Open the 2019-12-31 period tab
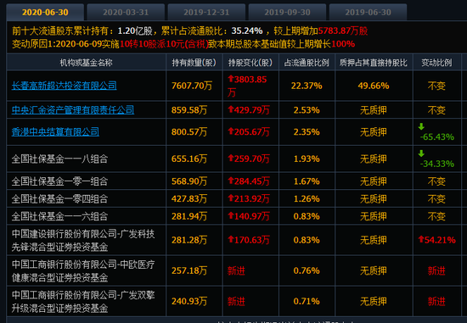Image resolution: width=467 pixels, height=323 pixels. [206, 12]
